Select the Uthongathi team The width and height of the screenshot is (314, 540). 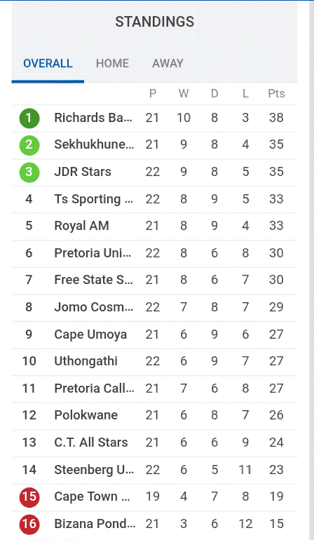(x=86, y=361)
